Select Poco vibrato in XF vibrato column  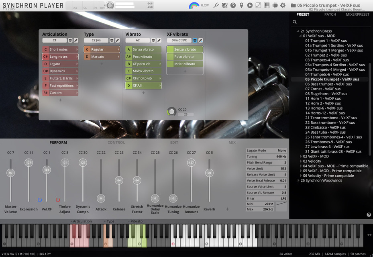coord(185,57)
